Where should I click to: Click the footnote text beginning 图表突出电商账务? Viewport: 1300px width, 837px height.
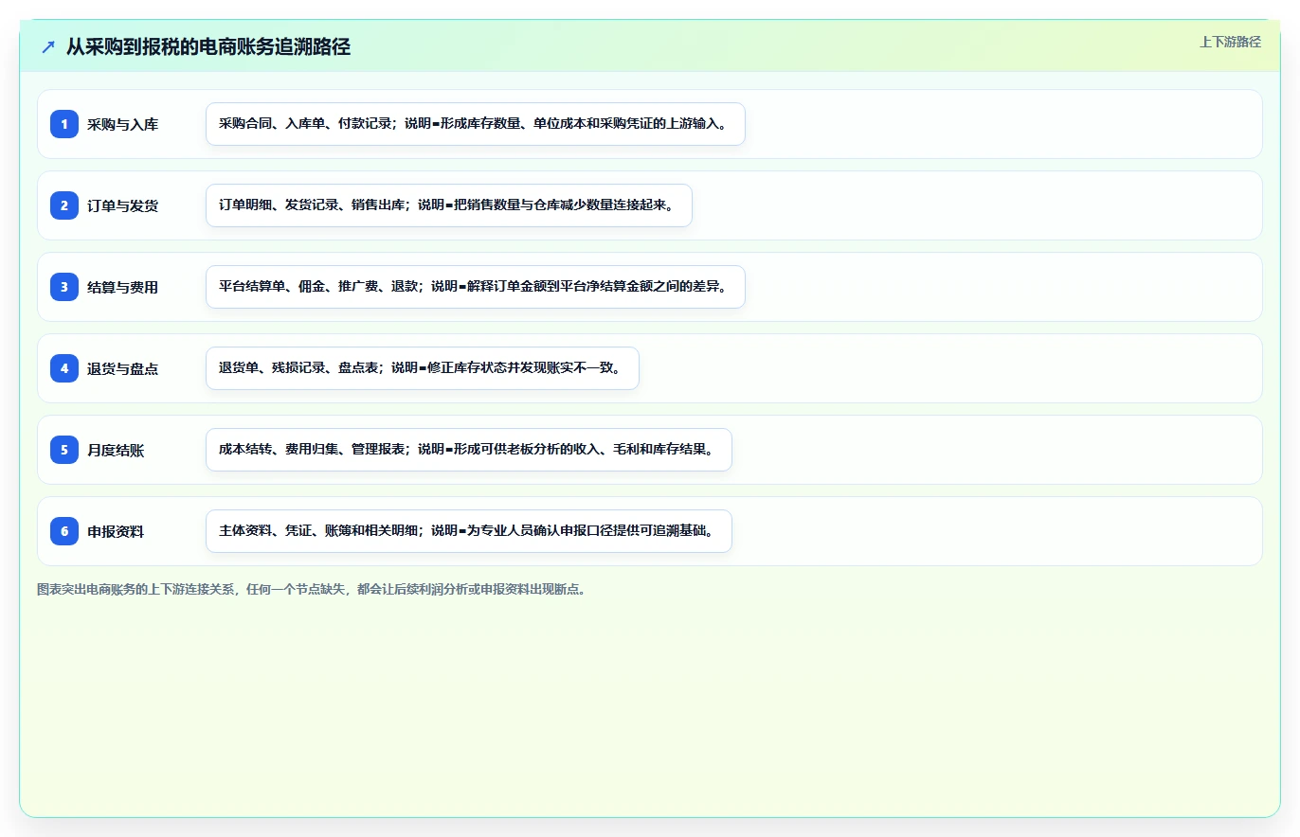(x=312, y=589)
